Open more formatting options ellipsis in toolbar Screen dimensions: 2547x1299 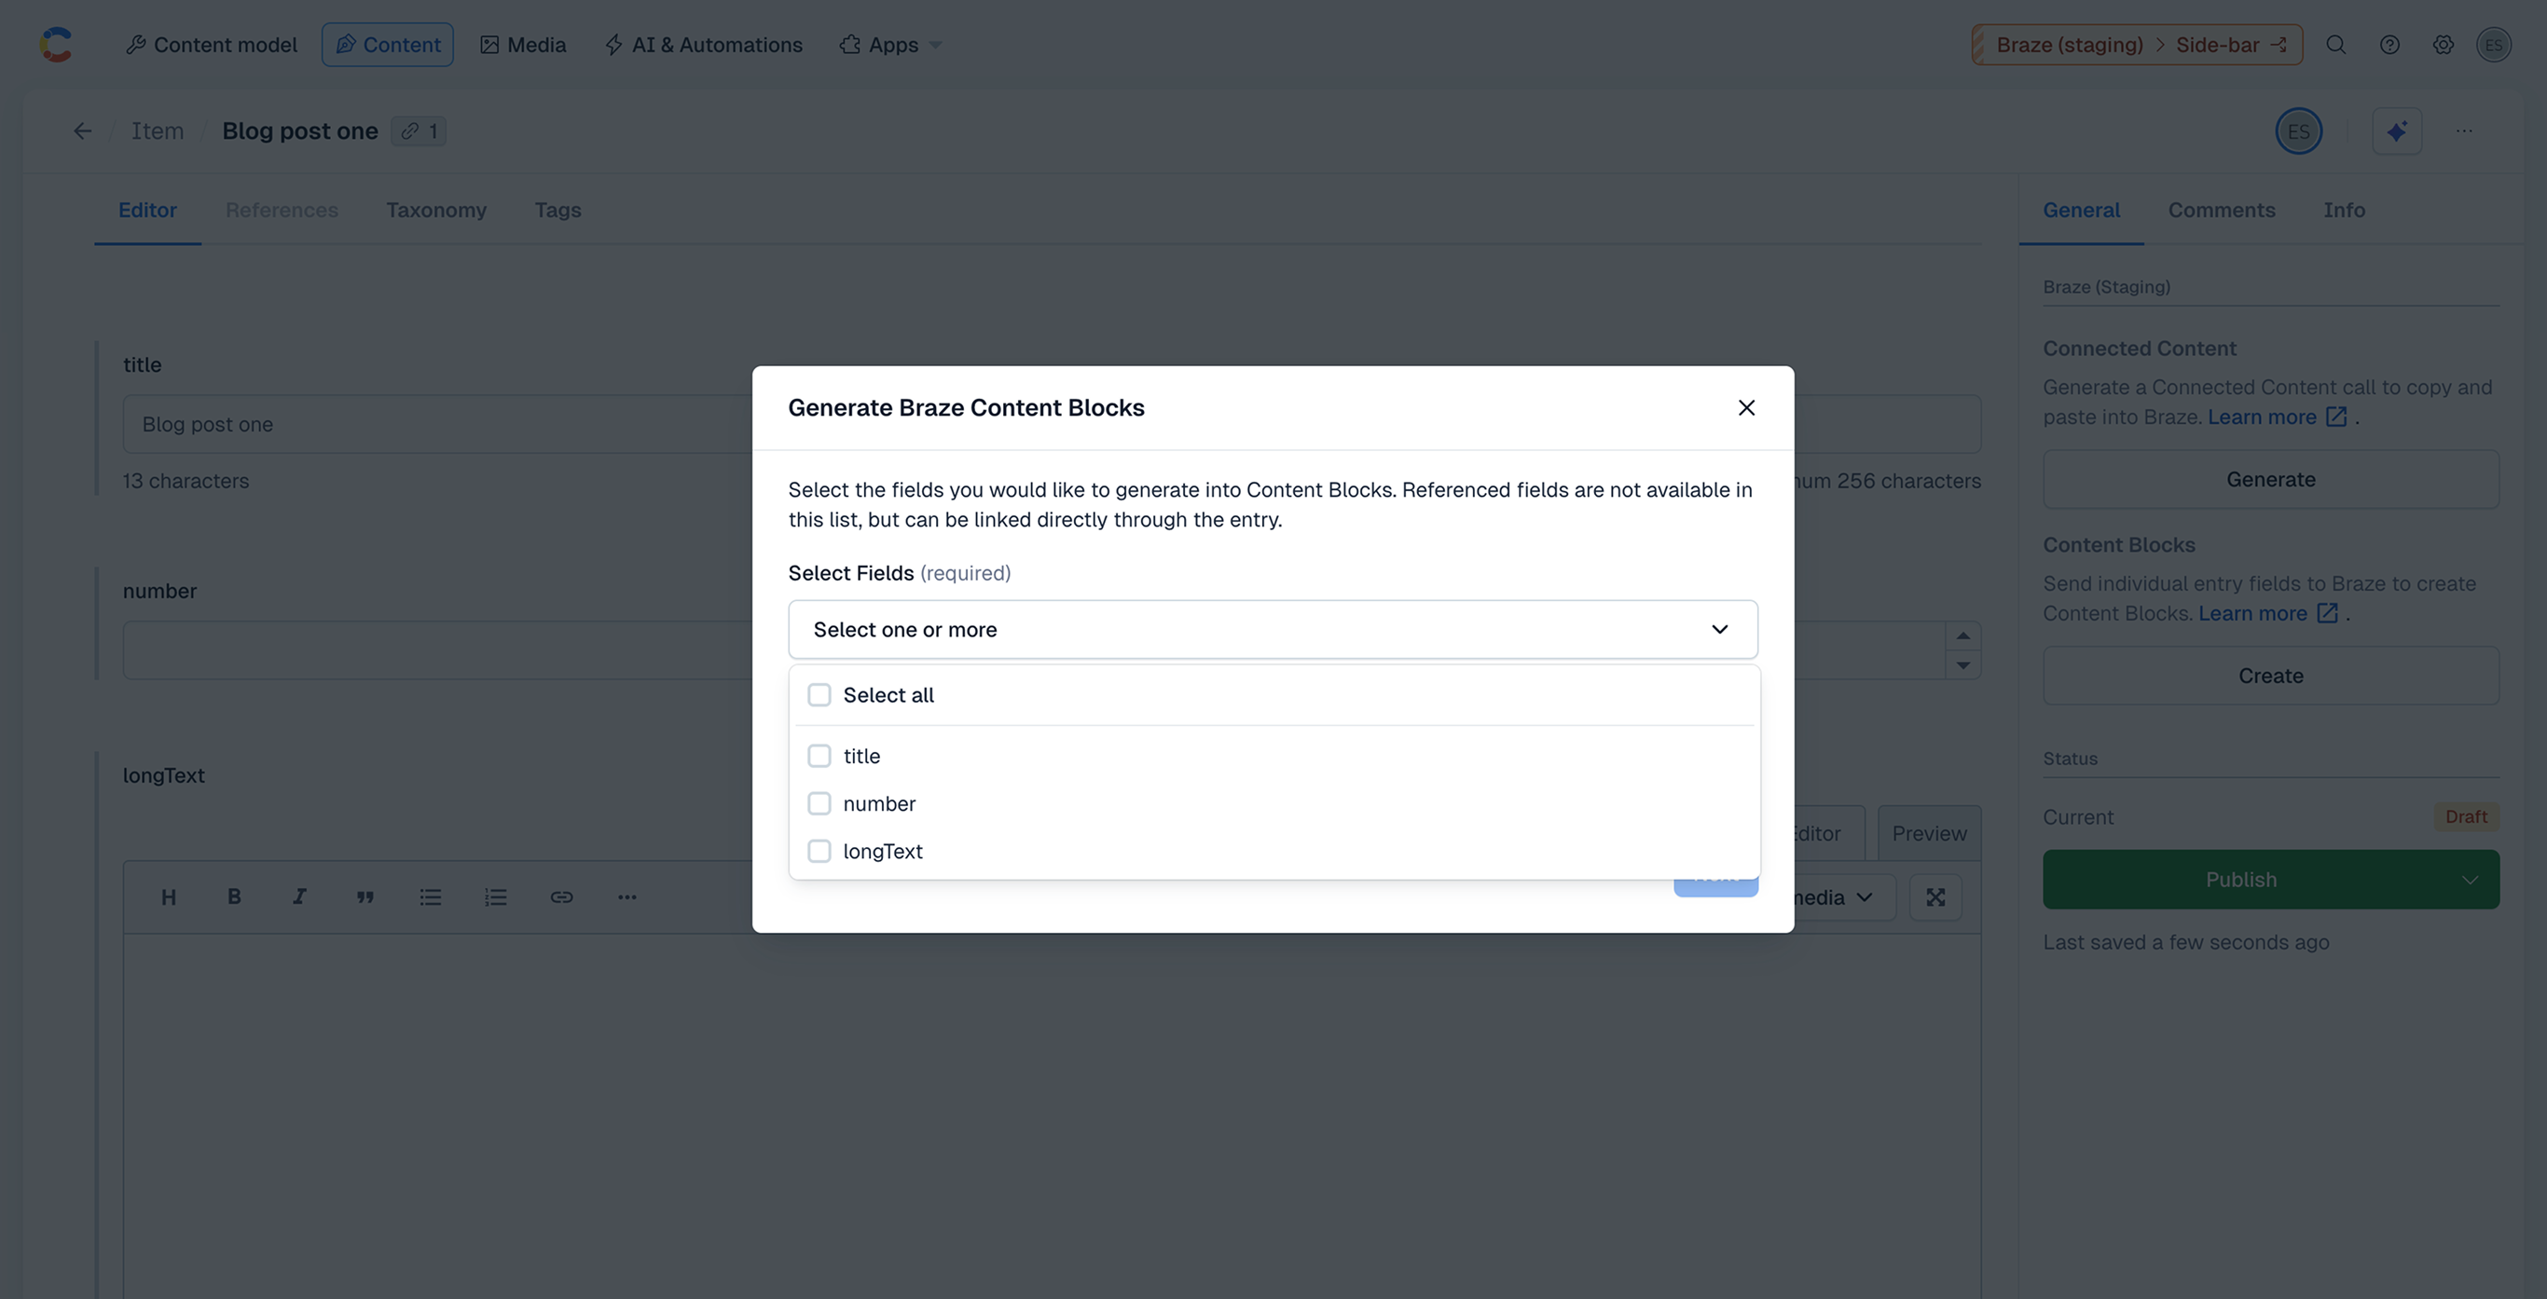tap(626, 897)
